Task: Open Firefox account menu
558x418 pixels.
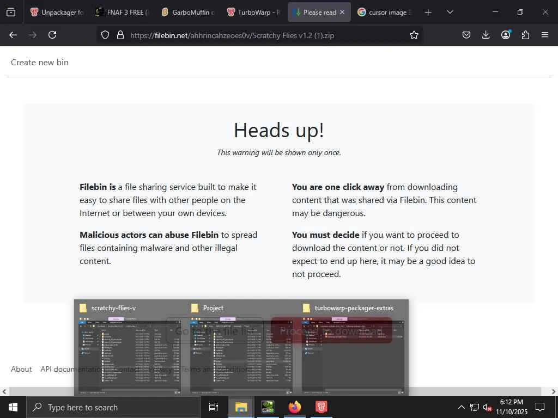Action: click(x=506, y=34)
